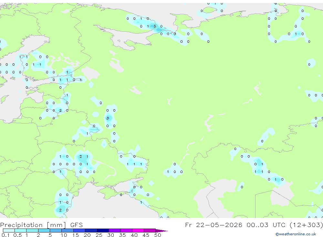Select the dark blue 25 mm legend swatch
Image resolution: width=323 pixels, height=237 pixels.
(x=103, y=231)
